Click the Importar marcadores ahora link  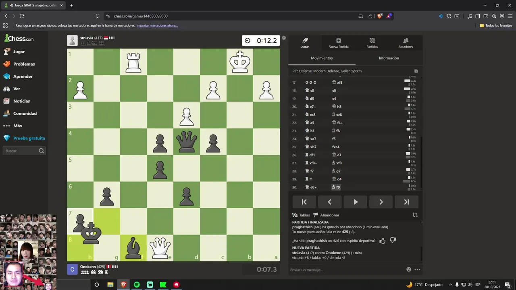click(157, 25)
